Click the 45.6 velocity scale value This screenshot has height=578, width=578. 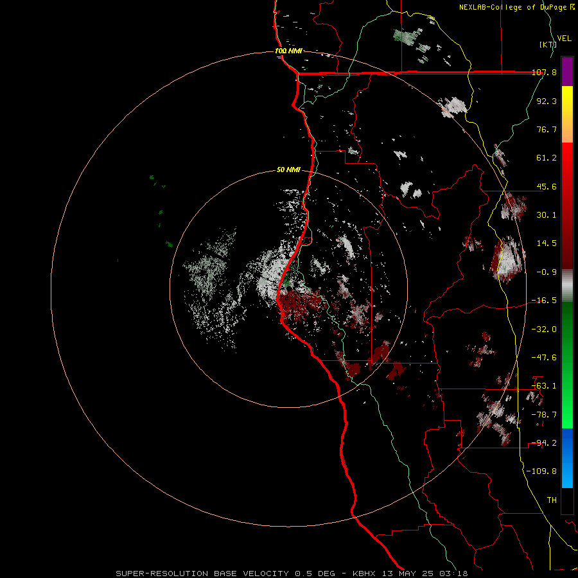(547, 186)
